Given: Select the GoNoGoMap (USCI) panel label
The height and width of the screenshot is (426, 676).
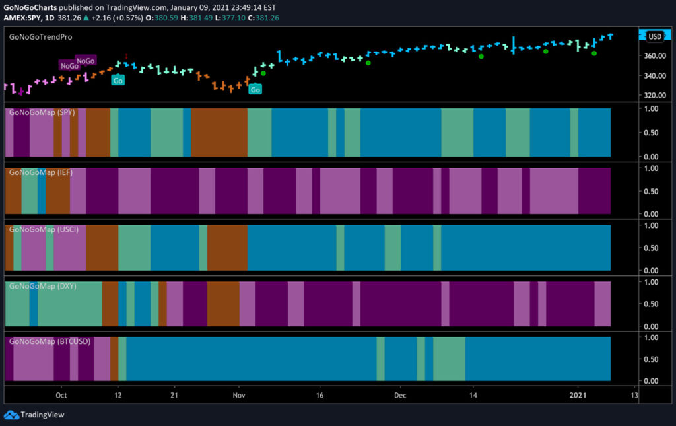Looking at the screenshot, I should click(x=44, y=229).
